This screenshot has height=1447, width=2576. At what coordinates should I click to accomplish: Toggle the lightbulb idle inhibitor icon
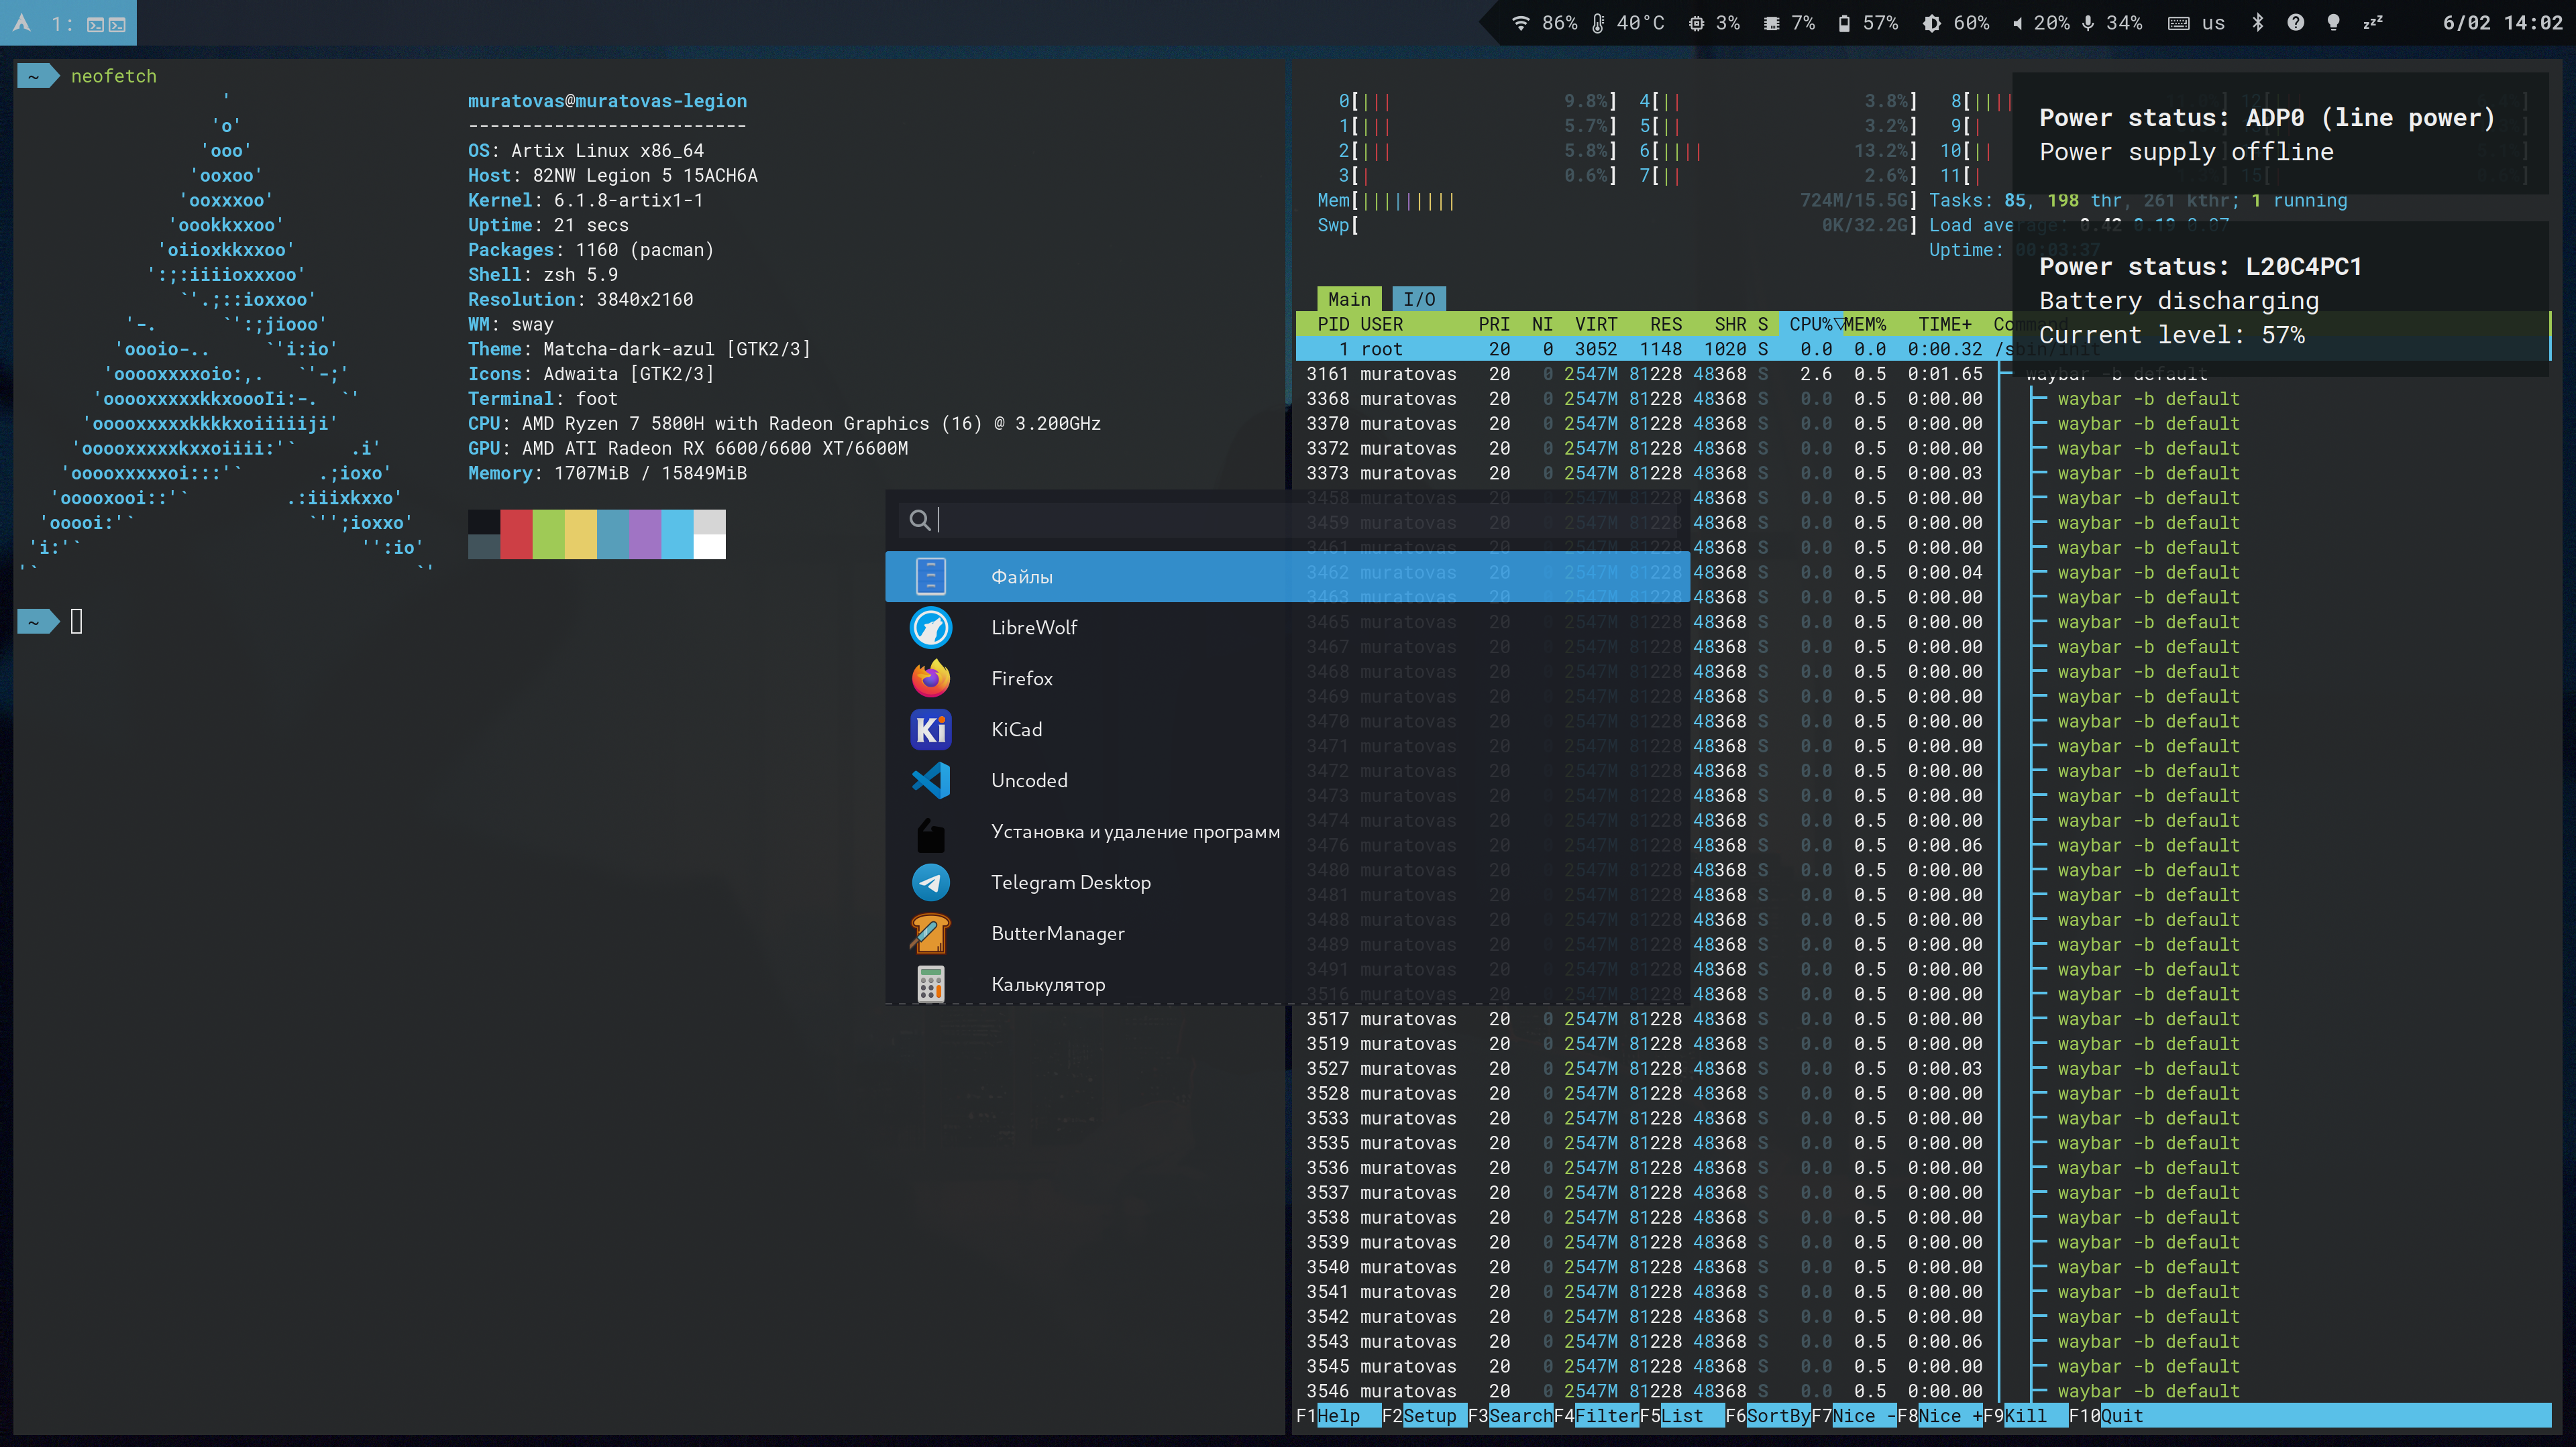[2333, 23]
